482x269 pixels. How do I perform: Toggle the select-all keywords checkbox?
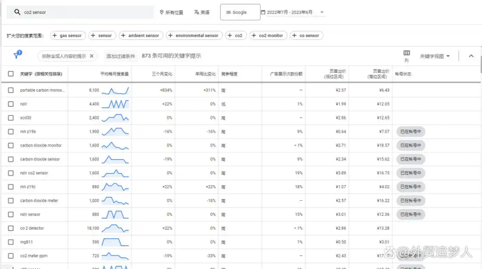(11, 74)
